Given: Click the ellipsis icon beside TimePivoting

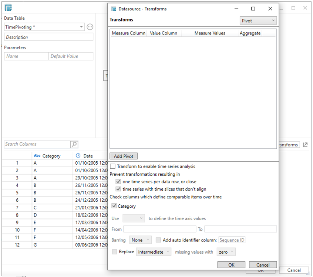Looking at the screenshot, I should pyautogui.click(x=90, y=27).
